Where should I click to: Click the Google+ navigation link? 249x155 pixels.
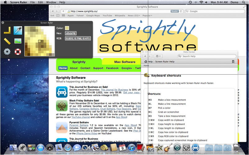[127, 68]
